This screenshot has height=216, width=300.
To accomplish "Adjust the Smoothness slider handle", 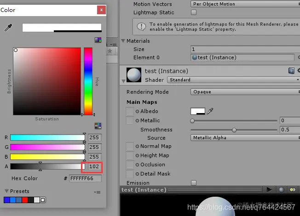I will tap(234, 130).
